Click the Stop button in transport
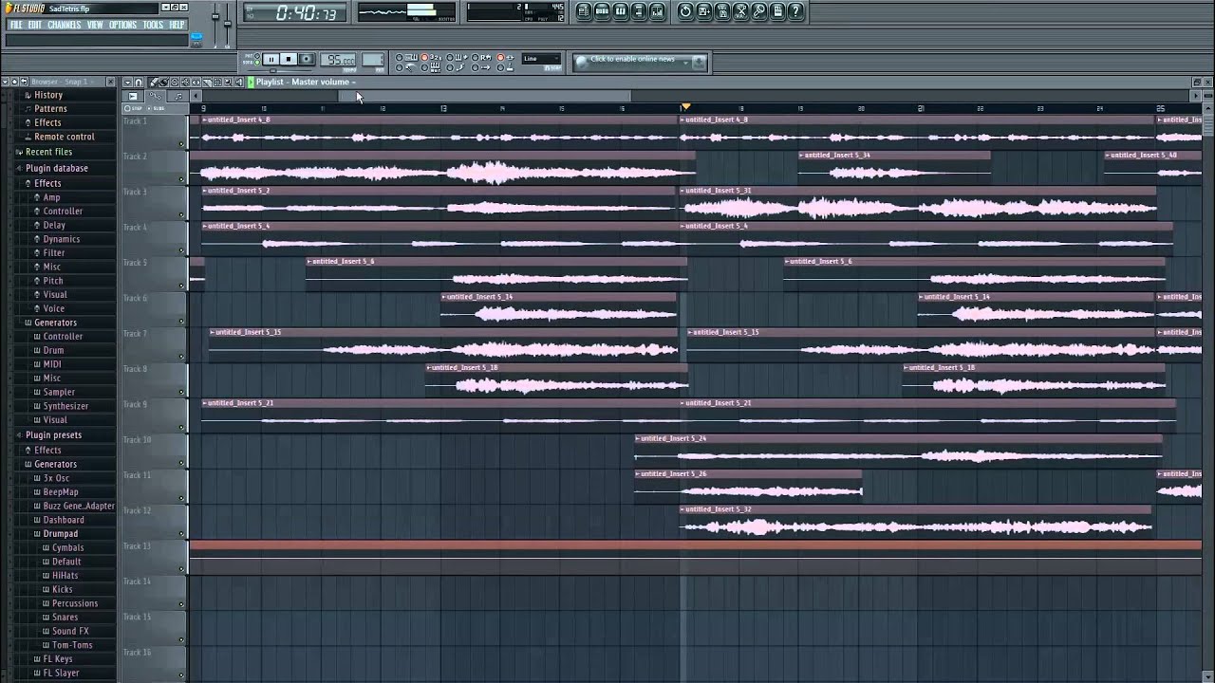Viewport: 1215px width, 683px height. (x=289, y=59)
